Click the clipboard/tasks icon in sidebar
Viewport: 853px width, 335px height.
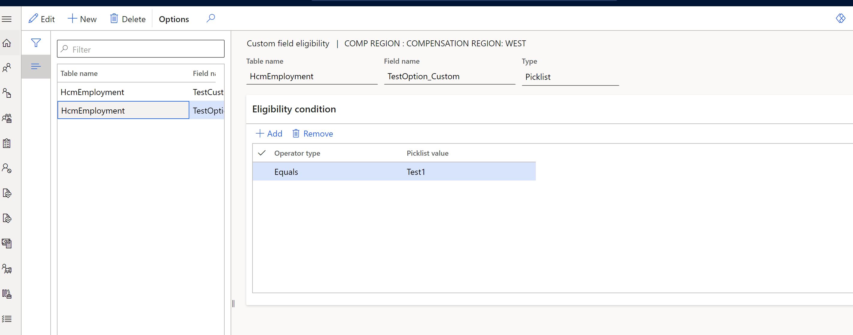coord(7,143)
